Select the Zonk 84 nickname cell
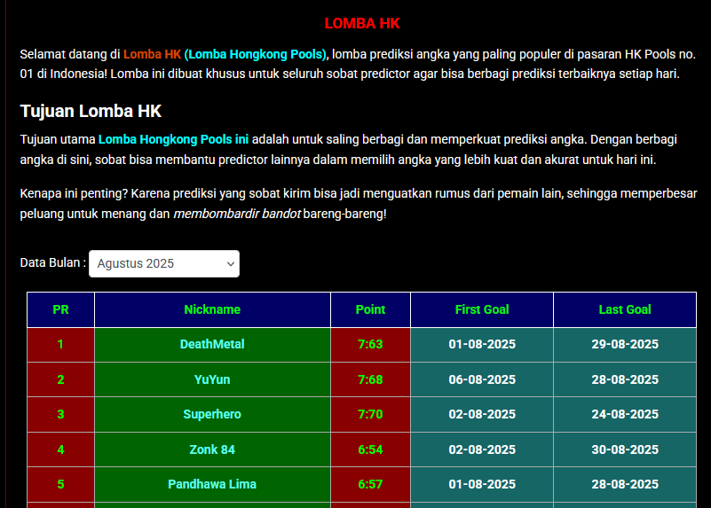This screenshot has width=711, height=508. pyautogui.click(x=212, y=449)
